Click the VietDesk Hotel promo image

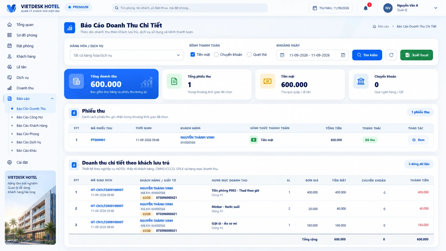pyautogui.click(x=30, y=208)
